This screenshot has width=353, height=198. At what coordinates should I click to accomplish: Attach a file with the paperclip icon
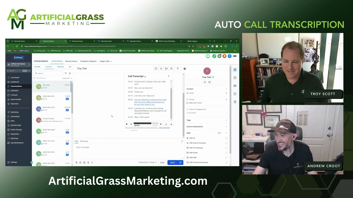point(76,163)
